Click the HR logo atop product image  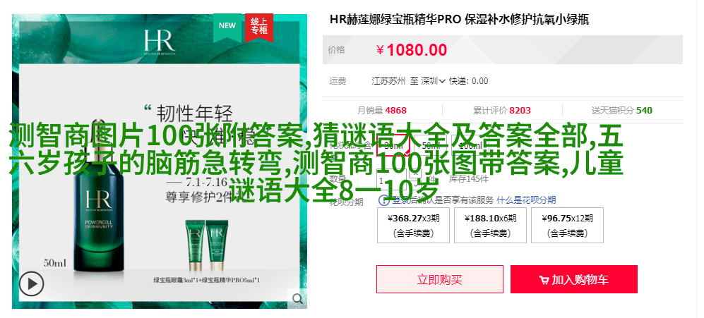[160, 42]
